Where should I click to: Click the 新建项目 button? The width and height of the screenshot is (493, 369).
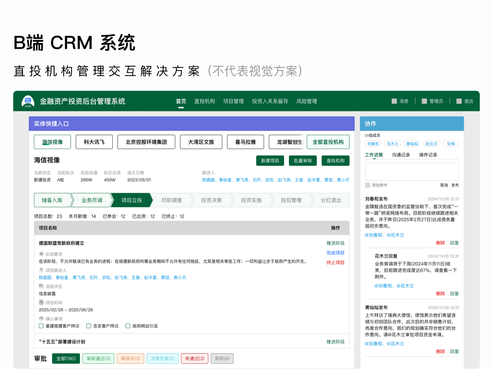[270, 161]
